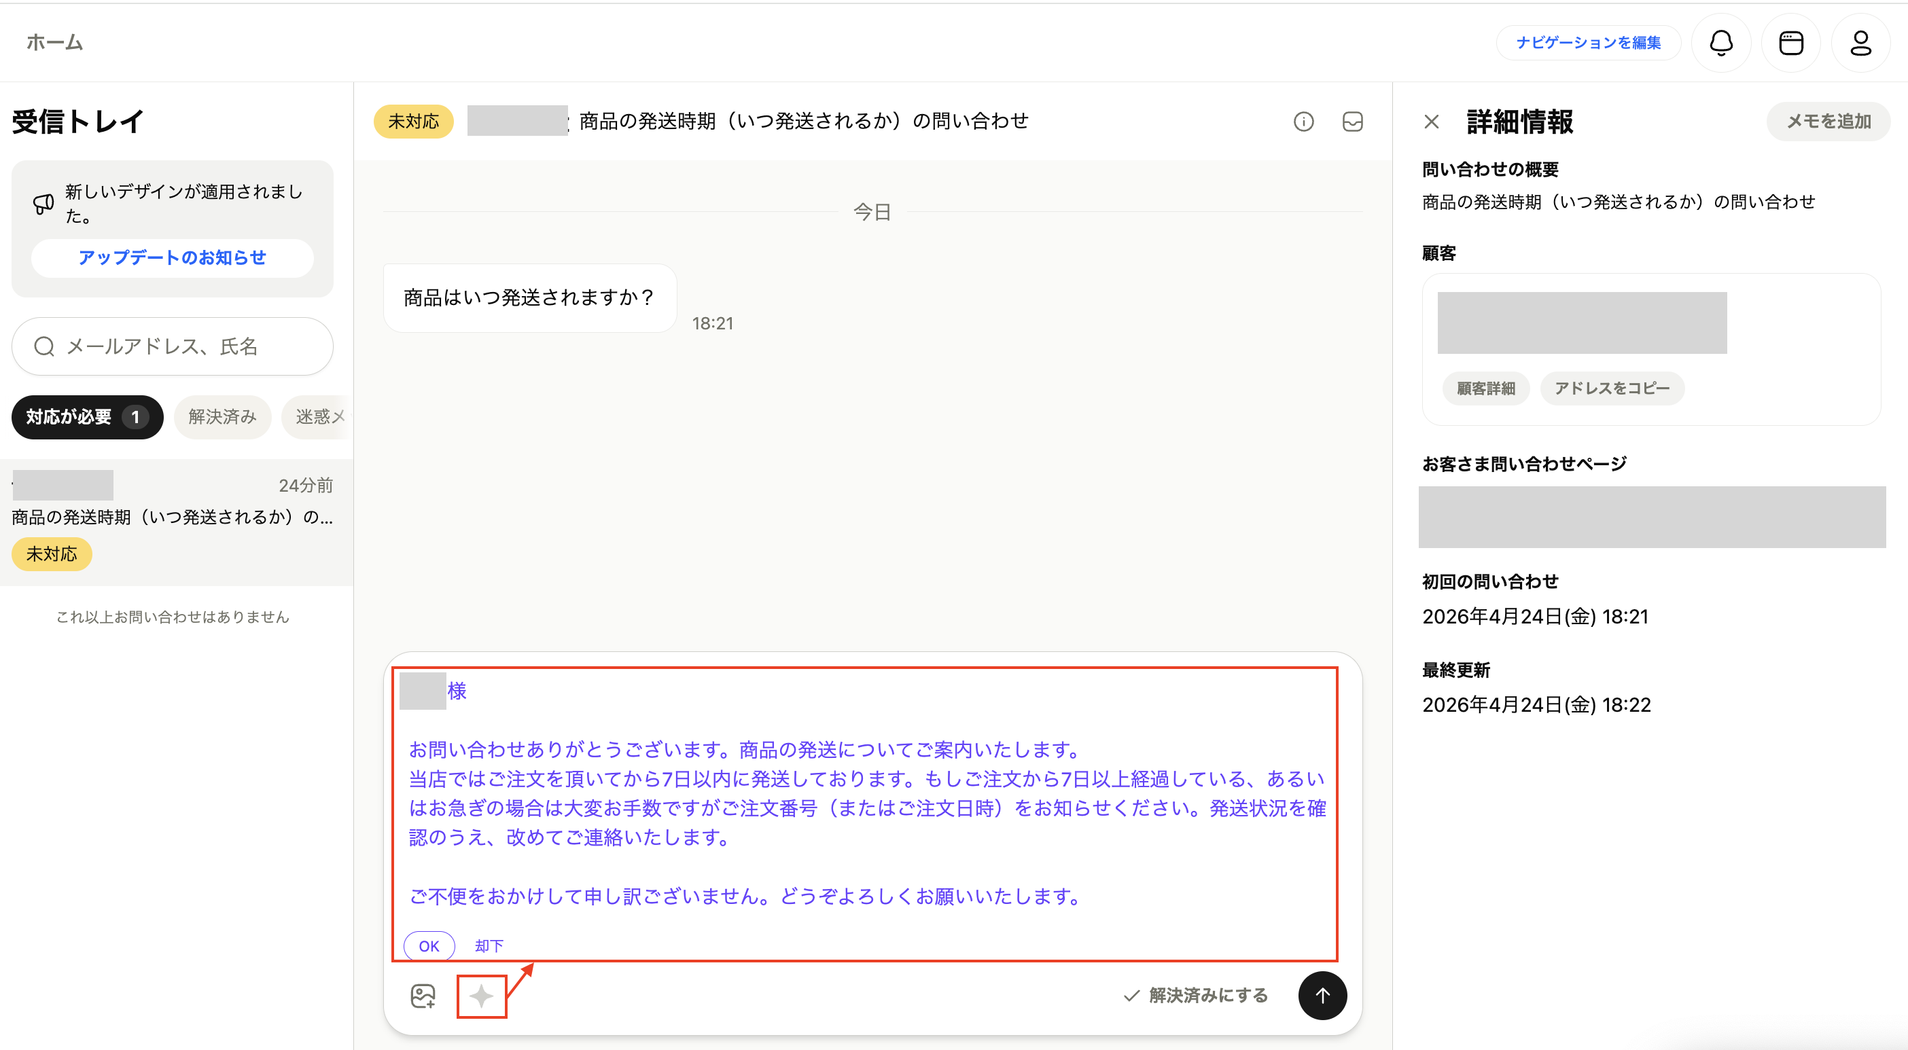Viewport: 1908px width, 1050px height.
Task: Click the info circle icon in conversation header
Action: pyautogui.click(x=1304, y=122)
